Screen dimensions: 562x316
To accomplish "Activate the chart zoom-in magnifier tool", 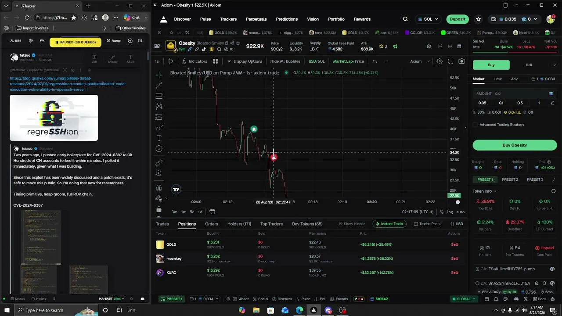I will [159, 173].
